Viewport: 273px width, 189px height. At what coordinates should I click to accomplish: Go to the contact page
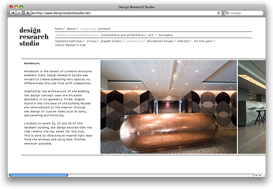[104, 29]
